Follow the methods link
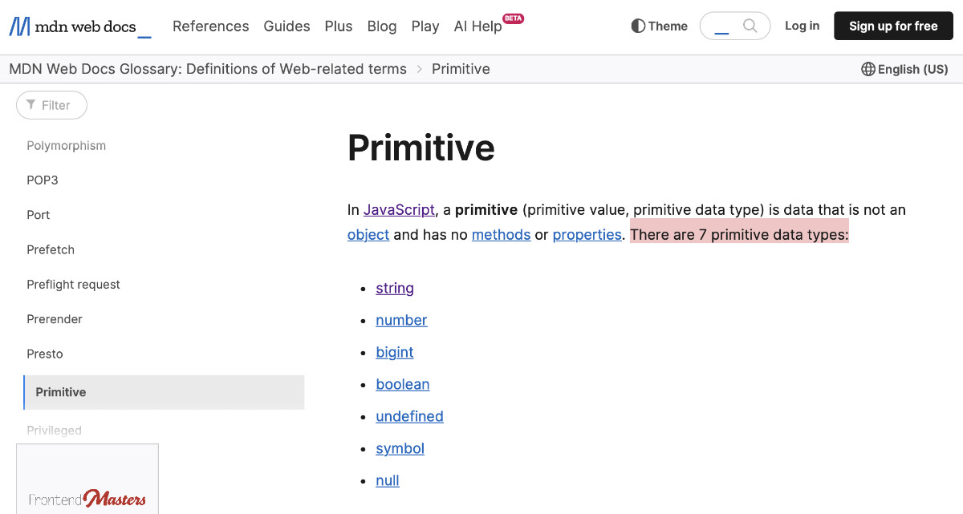 (501, 235)
